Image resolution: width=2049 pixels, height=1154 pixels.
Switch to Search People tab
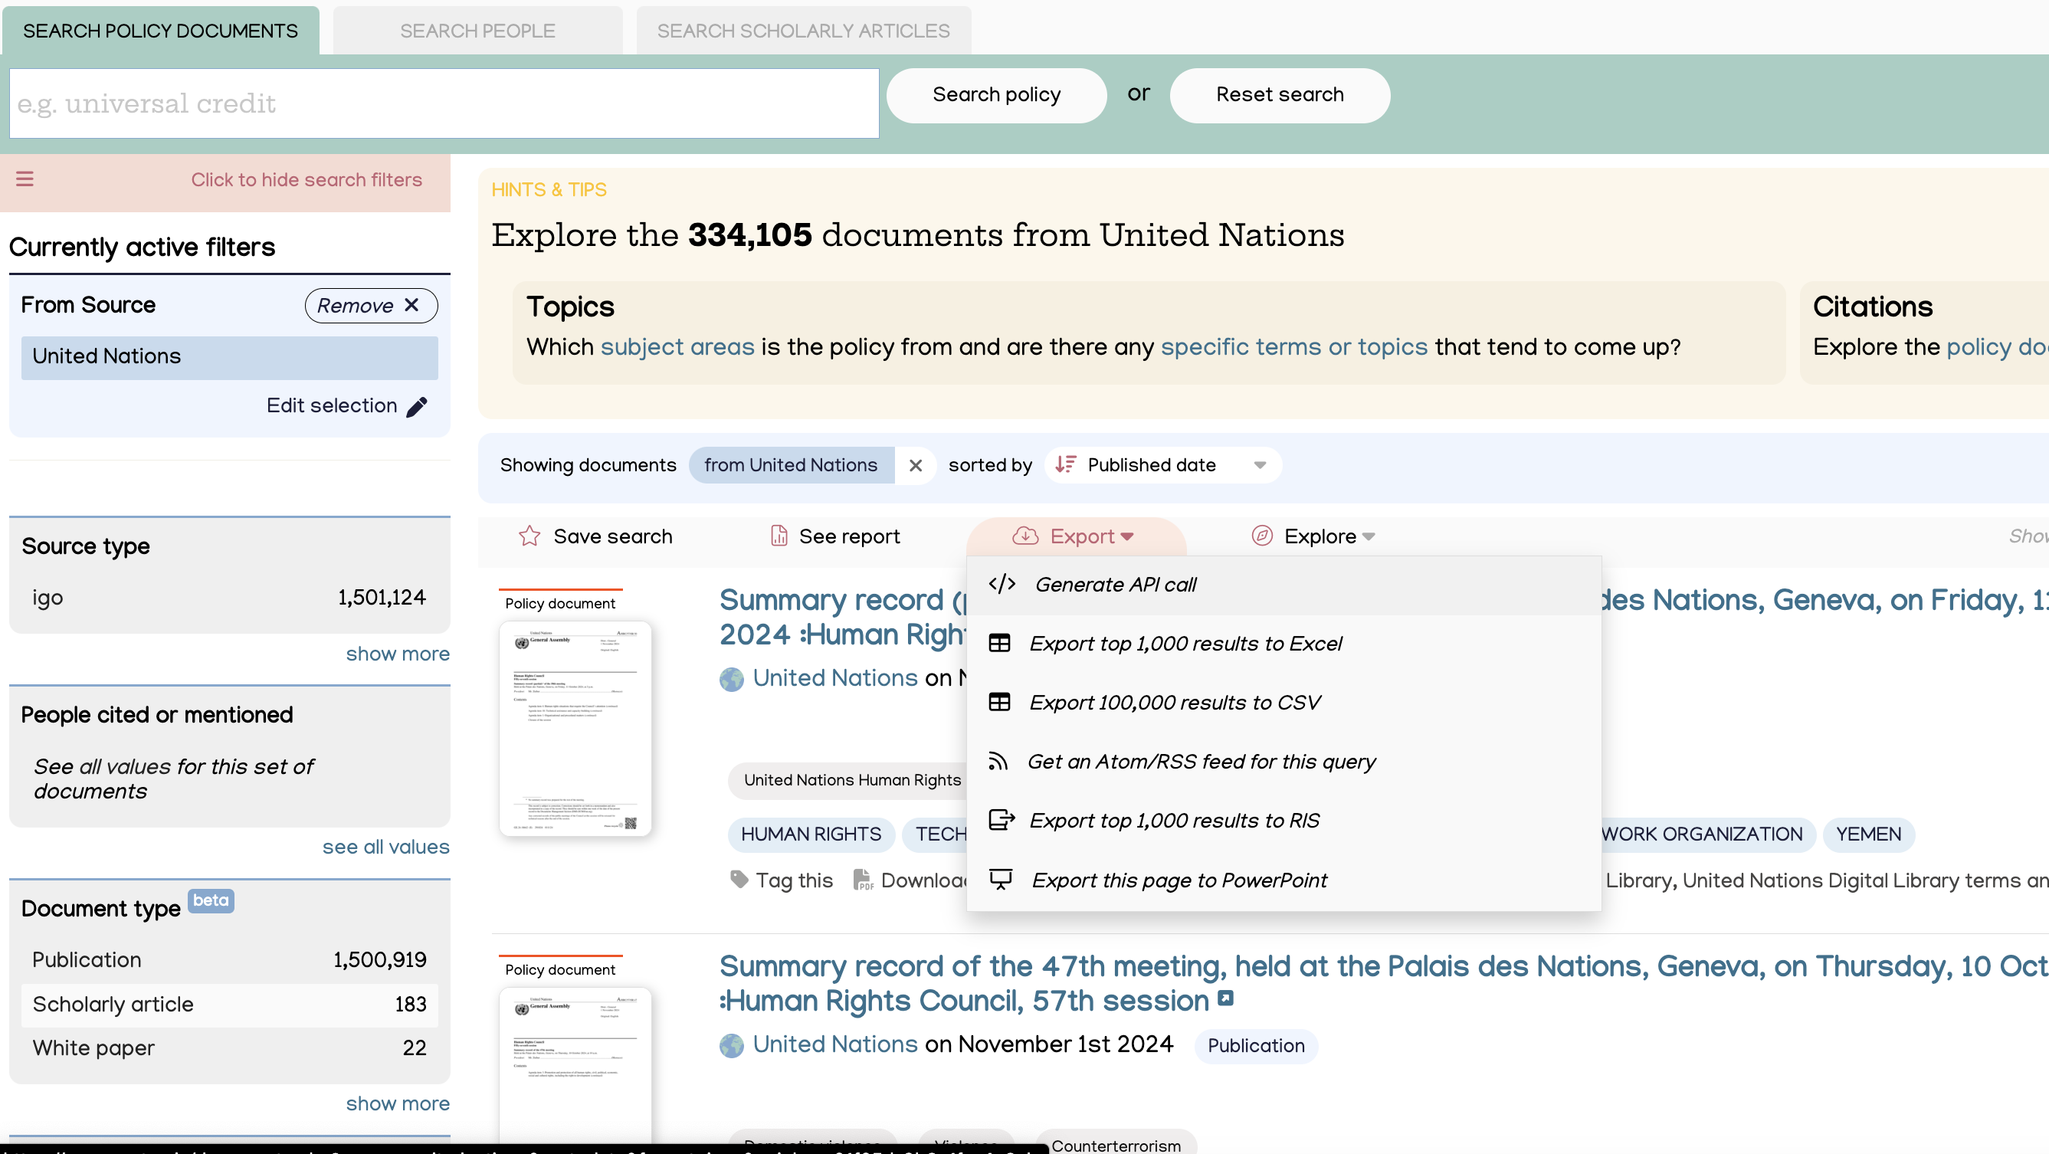point(477,31)
